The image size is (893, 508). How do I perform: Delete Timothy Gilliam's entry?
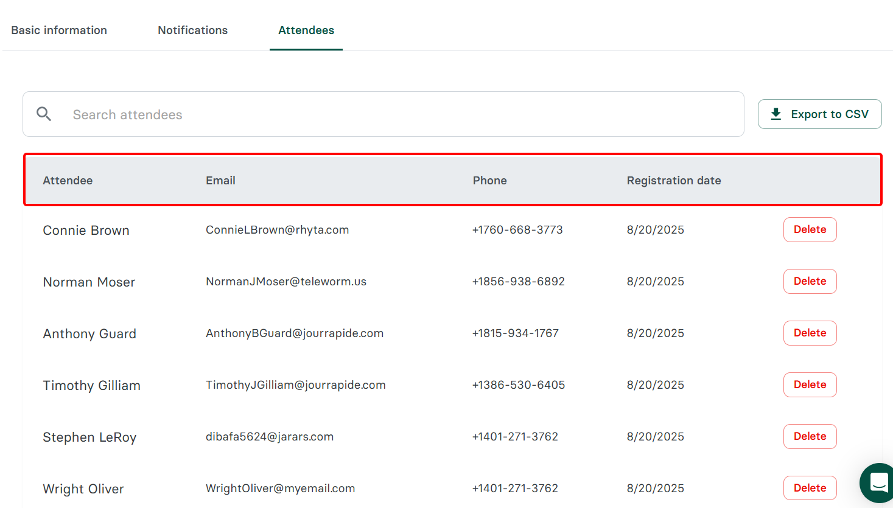[810, 384]
